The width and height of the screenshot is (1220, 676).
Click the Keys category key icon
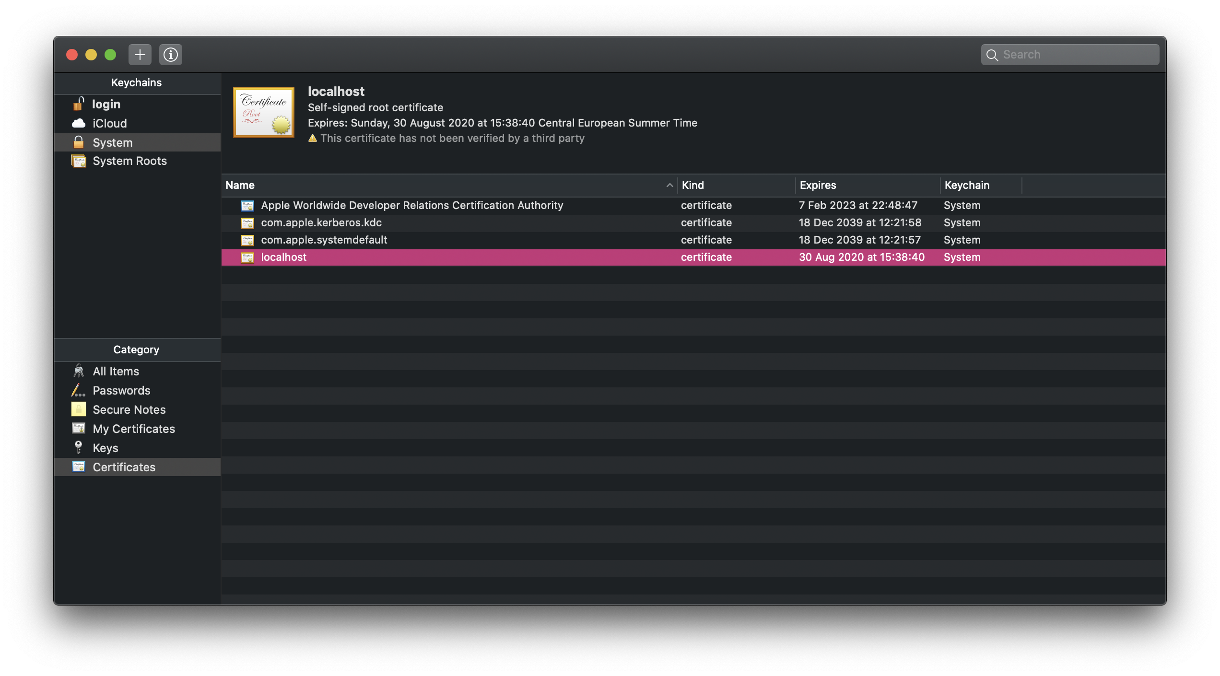tap(78, 447)
